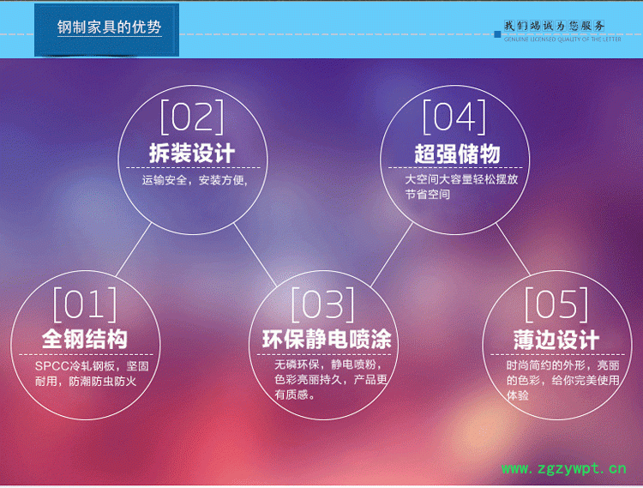The height and width of the screenshot is (488, 643).
Task: Select the 钢制家具的优势 header banner
Action: pos(108,27)
